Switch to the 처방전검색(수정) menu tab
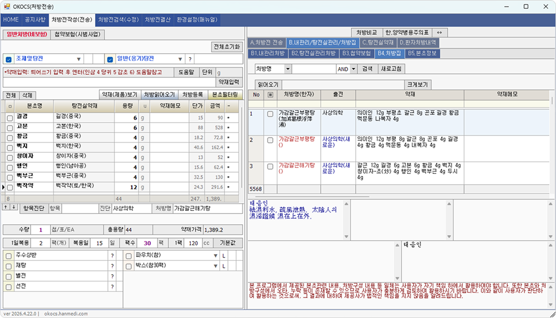This screenshot has height=318, width=556. tap(118, 19)
